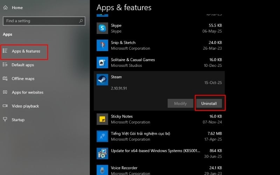The height and width of the screenshot is (175, 280).
Task: Click the Skype size 55.5 KB
Action: [x=215, y=25]
